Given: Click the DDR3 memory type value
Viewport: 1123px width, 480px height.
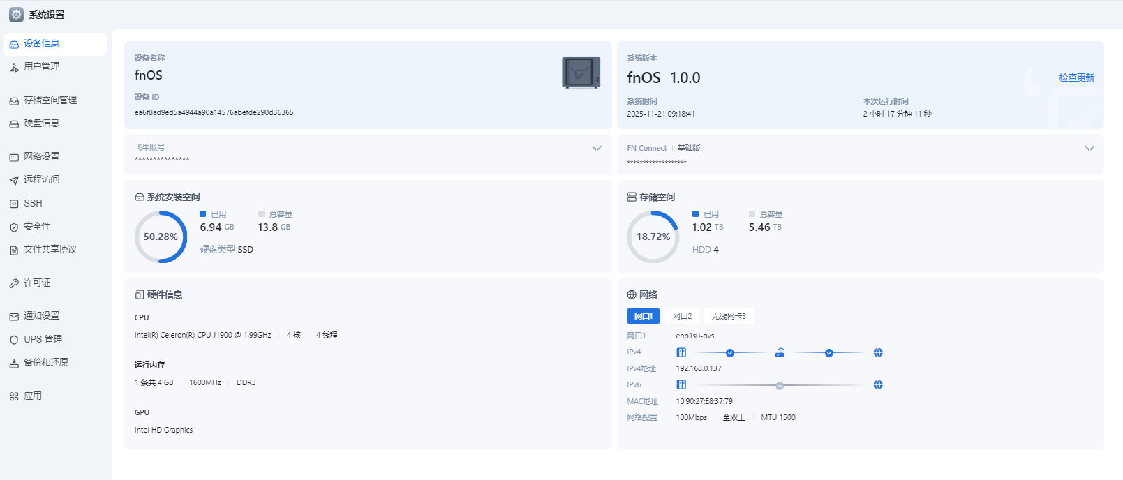Looking at the screenshot, I should click(x=246, y=382).
